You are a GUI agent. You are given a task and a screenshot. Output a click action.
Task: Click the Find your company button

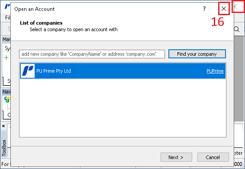pos(197,54)
